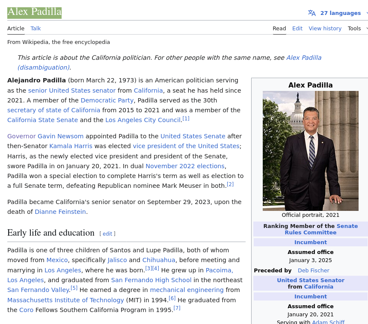368x324 pixels.
Task: Open the United States Senate link
Action: pos(193,136)
